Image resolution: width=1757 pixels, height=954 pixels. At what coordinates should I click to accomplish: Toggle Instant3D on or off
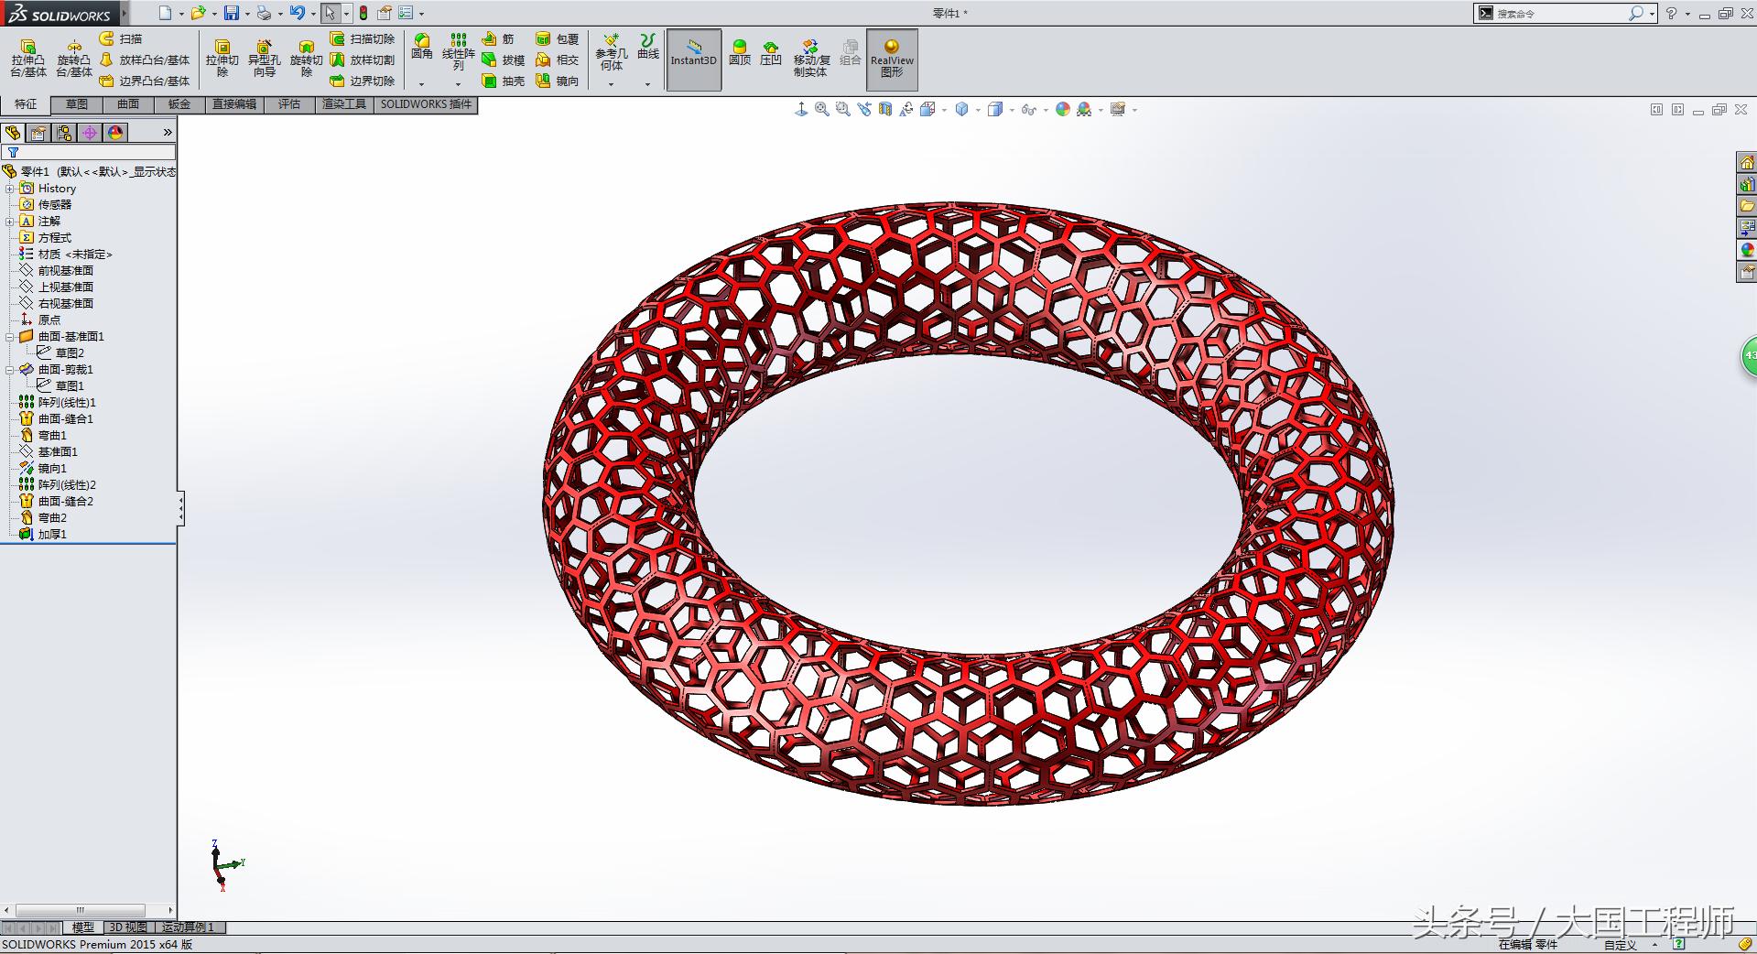tap(693, 59)
